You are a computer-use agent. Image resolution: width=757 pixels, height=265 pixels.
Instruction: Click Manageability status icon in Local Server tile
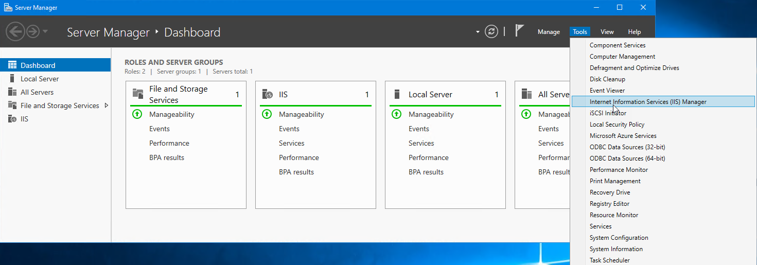[x=396, y=114]
